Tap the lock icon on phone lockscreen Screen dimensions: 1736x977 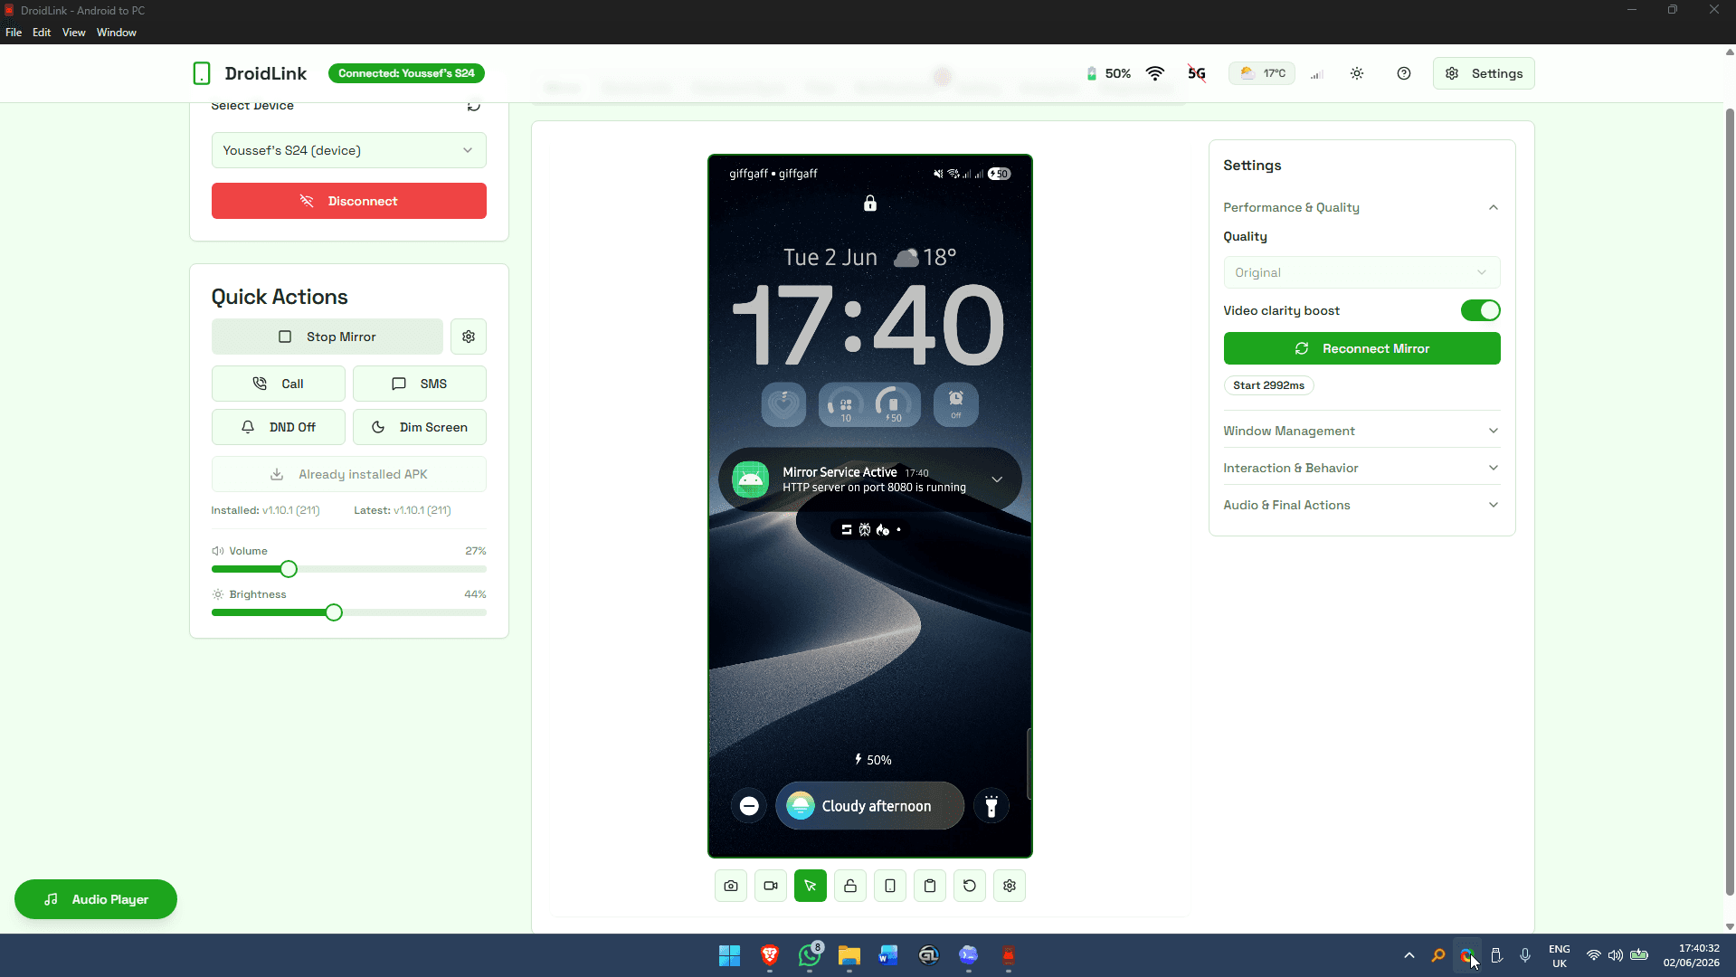coord(870,204)
